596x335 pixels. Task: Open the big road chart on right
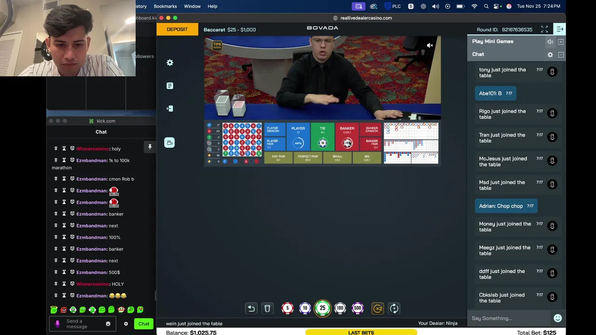coord(411,131)
